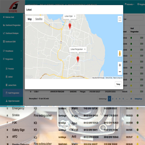Select pagination page 5
Screen dimensions: 145x145
123,99
